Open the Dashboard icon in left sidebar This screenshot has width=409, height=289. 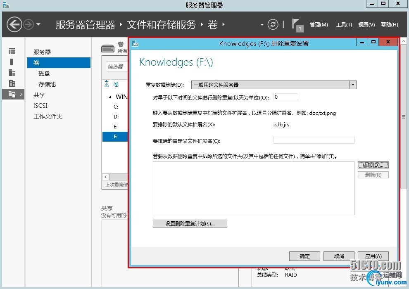(x=12, y=51)
